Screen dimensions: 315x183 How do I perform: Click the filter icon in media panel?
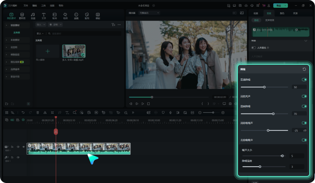(113, 25)
